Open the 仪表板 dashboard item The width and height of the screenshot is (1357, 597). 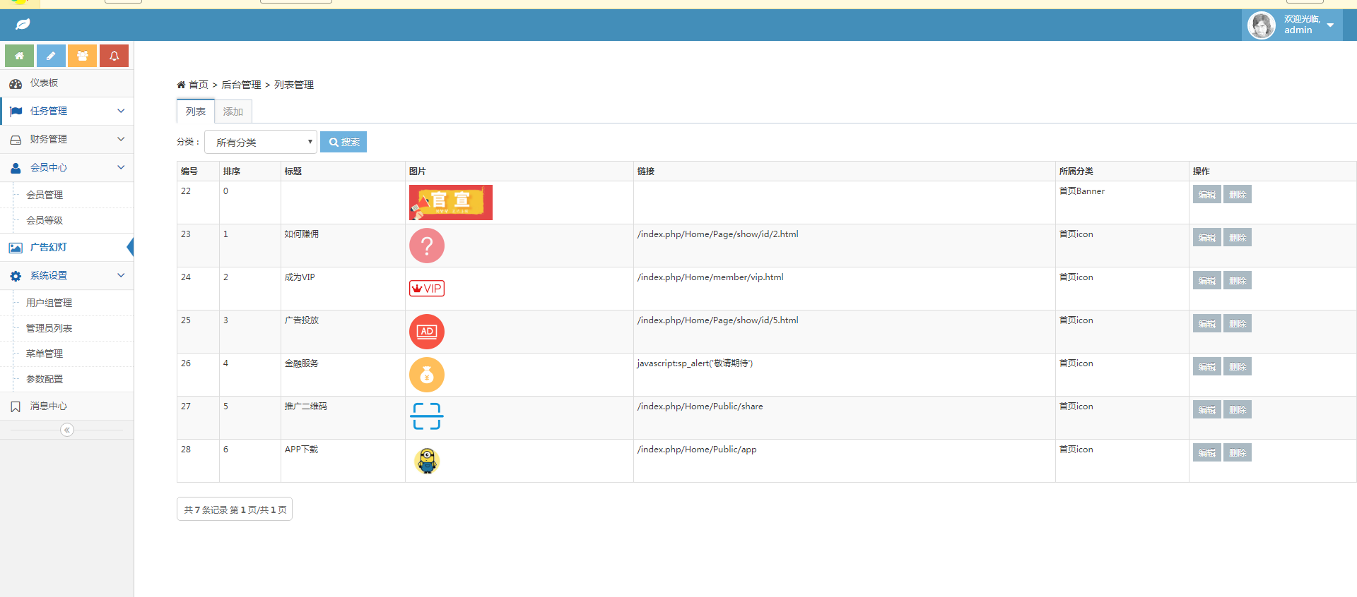[44, 83]
